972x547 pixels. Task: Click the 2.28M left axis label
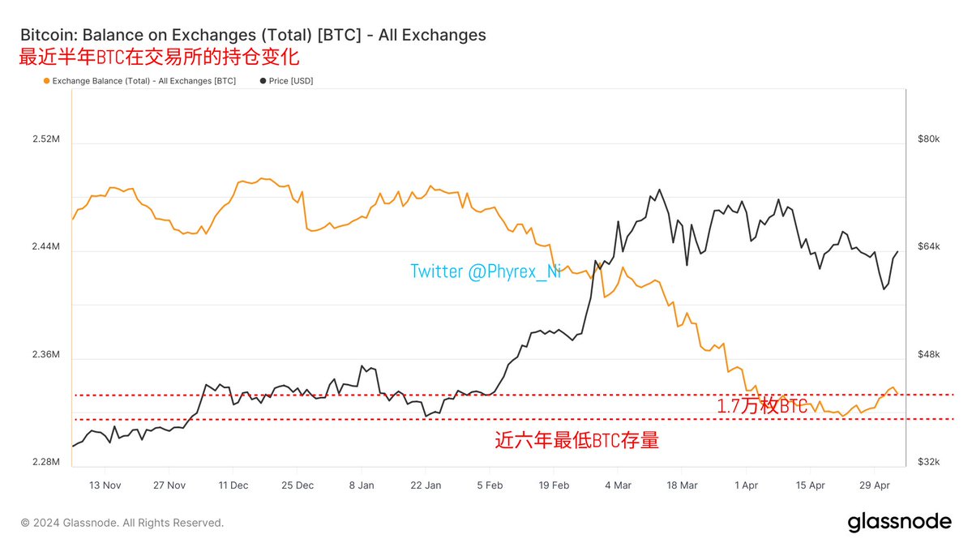coord(46,462)
